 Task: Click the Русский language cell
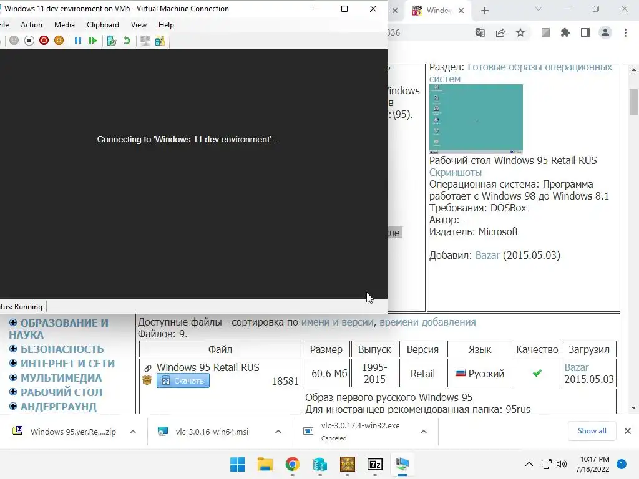[480, 374]
